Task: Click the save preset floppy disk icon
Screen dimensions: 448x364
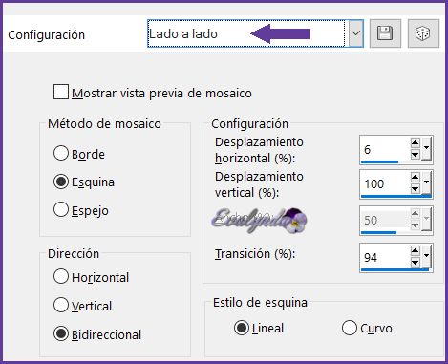Action: click(385, 33)
